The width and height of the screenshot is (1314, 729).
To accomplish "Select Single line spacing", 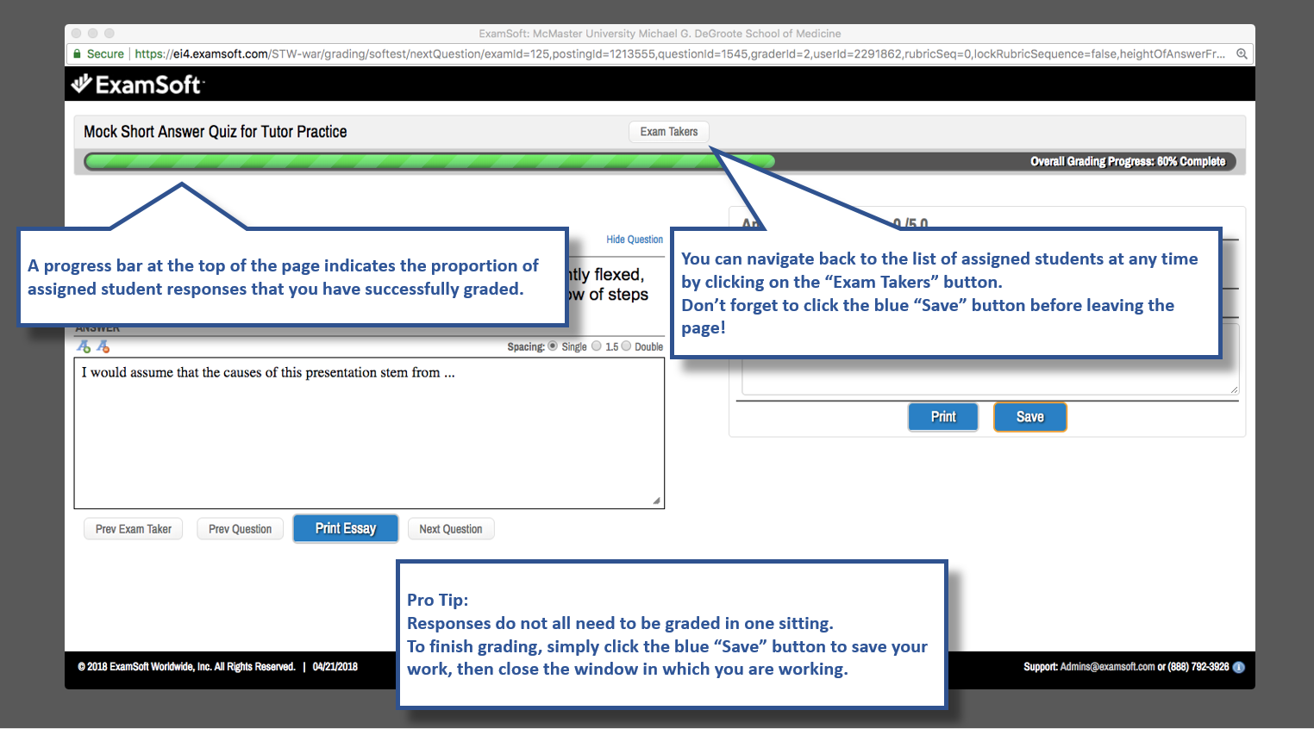I will pyautogui.click(x=553, y=346).
